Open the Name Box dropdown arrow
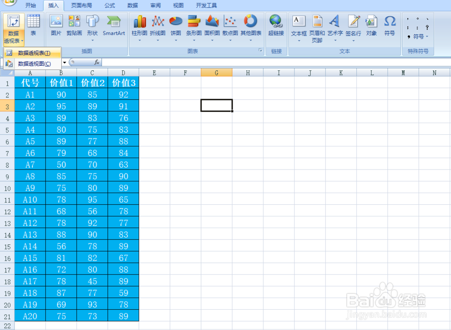This screenshot has height=330, width=451. (64, 62)
